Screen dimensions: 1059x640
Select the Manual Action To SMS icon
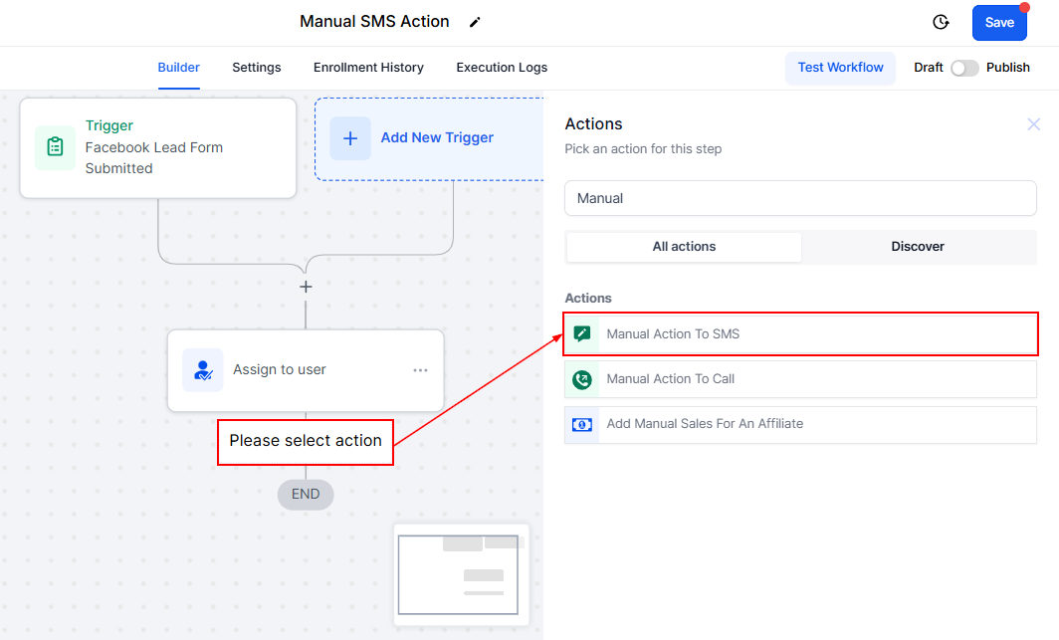[582, 334]
